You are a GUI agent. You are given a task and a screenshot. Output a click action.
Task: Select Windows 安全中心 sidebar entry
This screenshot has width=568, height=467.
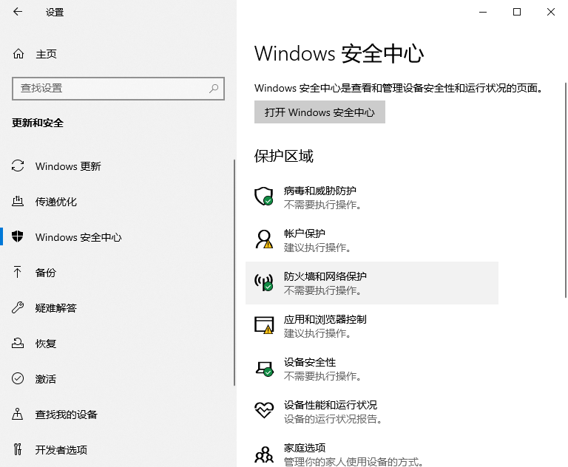click(118, 236)
